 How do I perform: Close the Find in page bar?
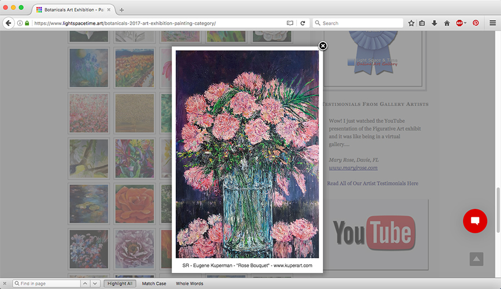[5, 283]
